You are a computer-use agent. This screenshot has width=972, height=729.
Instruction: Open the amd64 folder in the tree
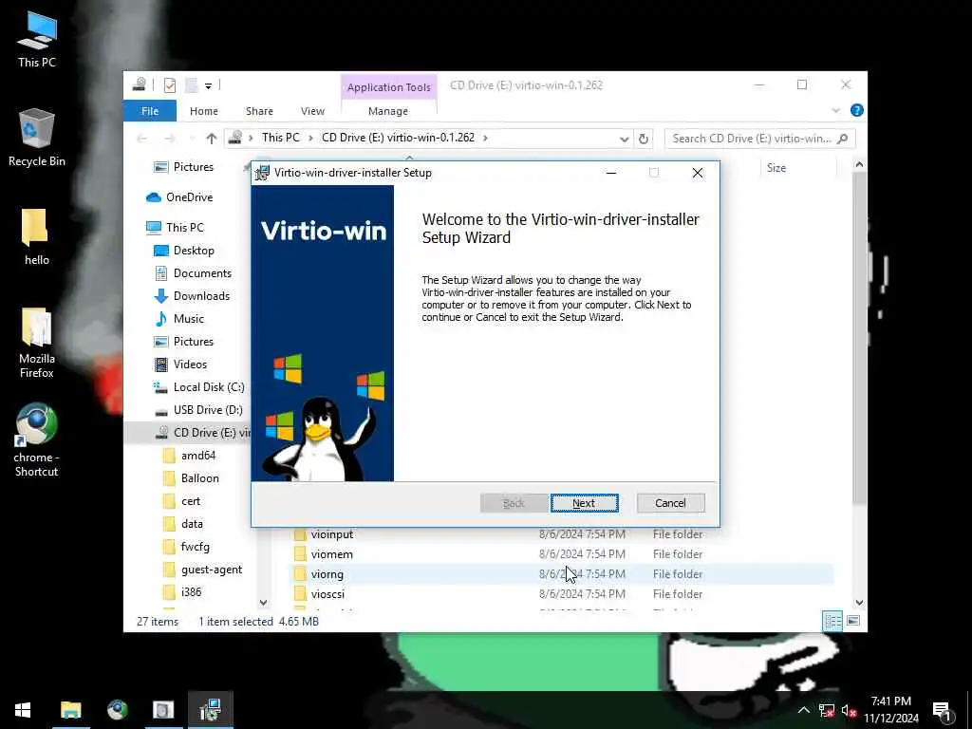(197, 456)
